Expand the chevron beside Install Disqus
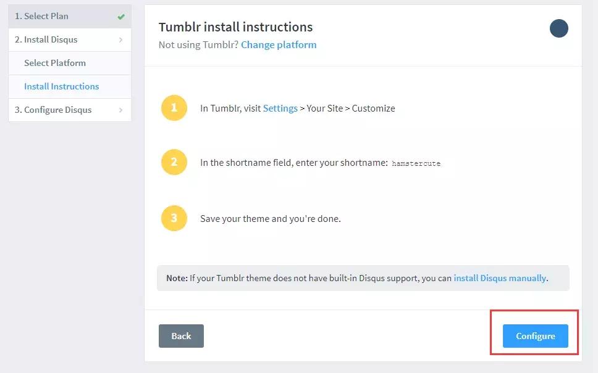Screen dimensions: 598x373 [120, 40]
